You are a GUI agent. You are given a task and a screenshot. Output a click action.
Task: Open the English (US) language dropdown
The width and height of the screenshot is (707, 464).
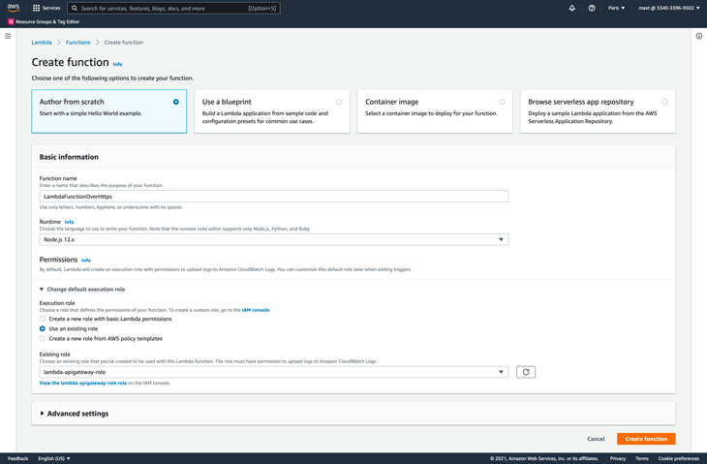(54, 458)
